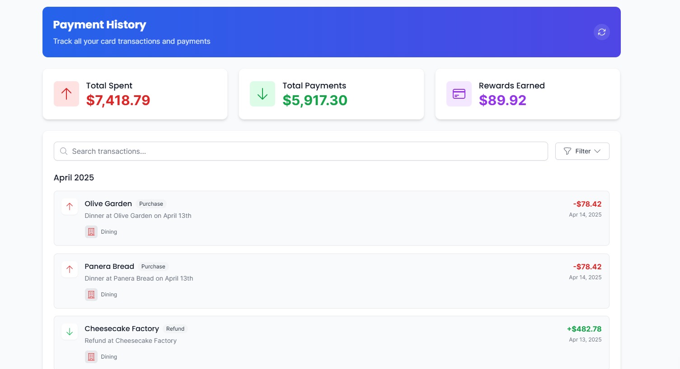680x369 pixels.
Task: Click the Rewards Earned value $89.92
Action: coord(502,100)
